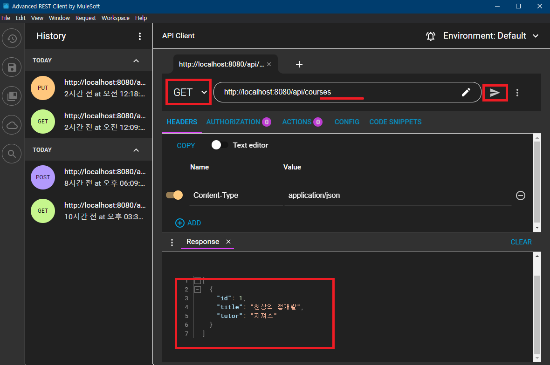
Task: Open the Environment: Default dropdown
Action: pos(490,36)
